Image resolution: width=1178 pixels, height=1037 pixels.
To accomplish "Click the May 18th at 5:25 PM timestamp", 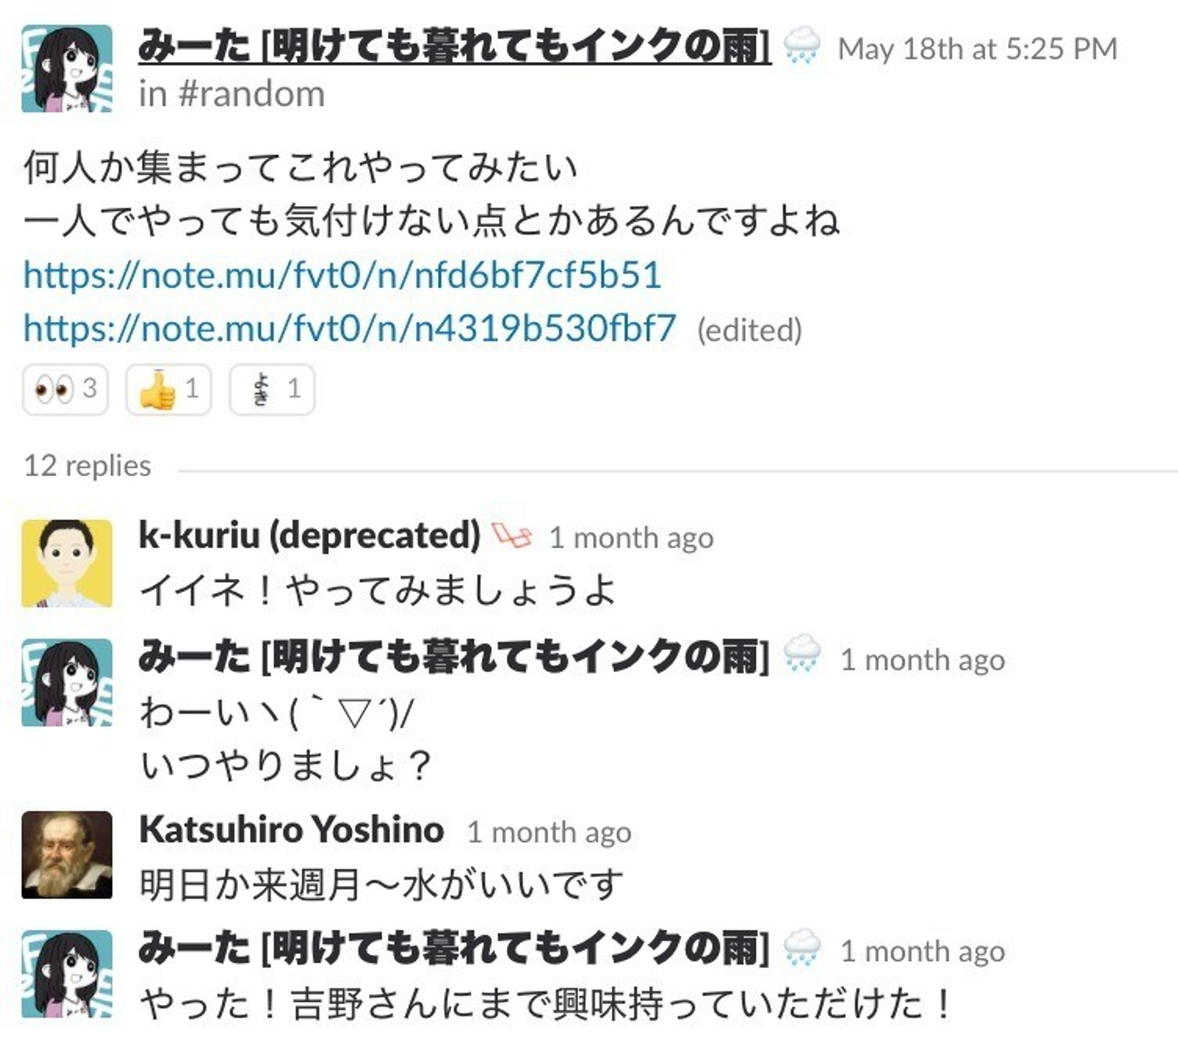I will coord(978,49).
